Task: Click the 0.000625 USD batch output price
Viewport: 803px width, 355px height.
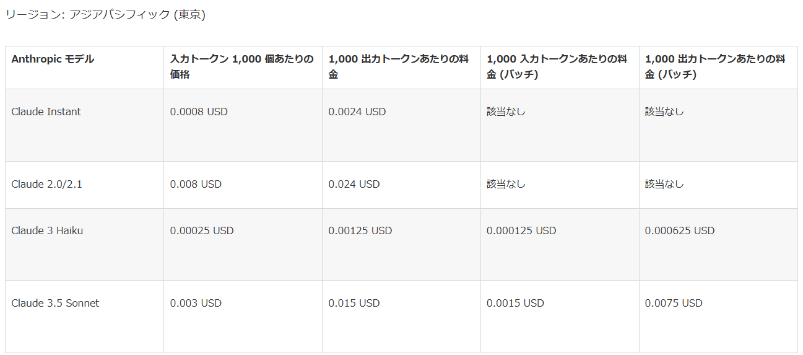Action: point(680,230)
